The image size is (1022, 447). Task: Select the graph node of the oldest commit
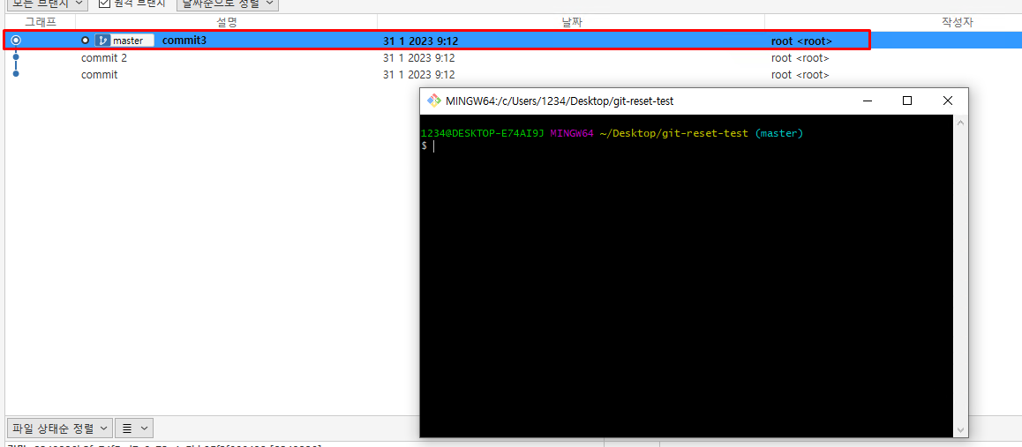coord(16,73)
